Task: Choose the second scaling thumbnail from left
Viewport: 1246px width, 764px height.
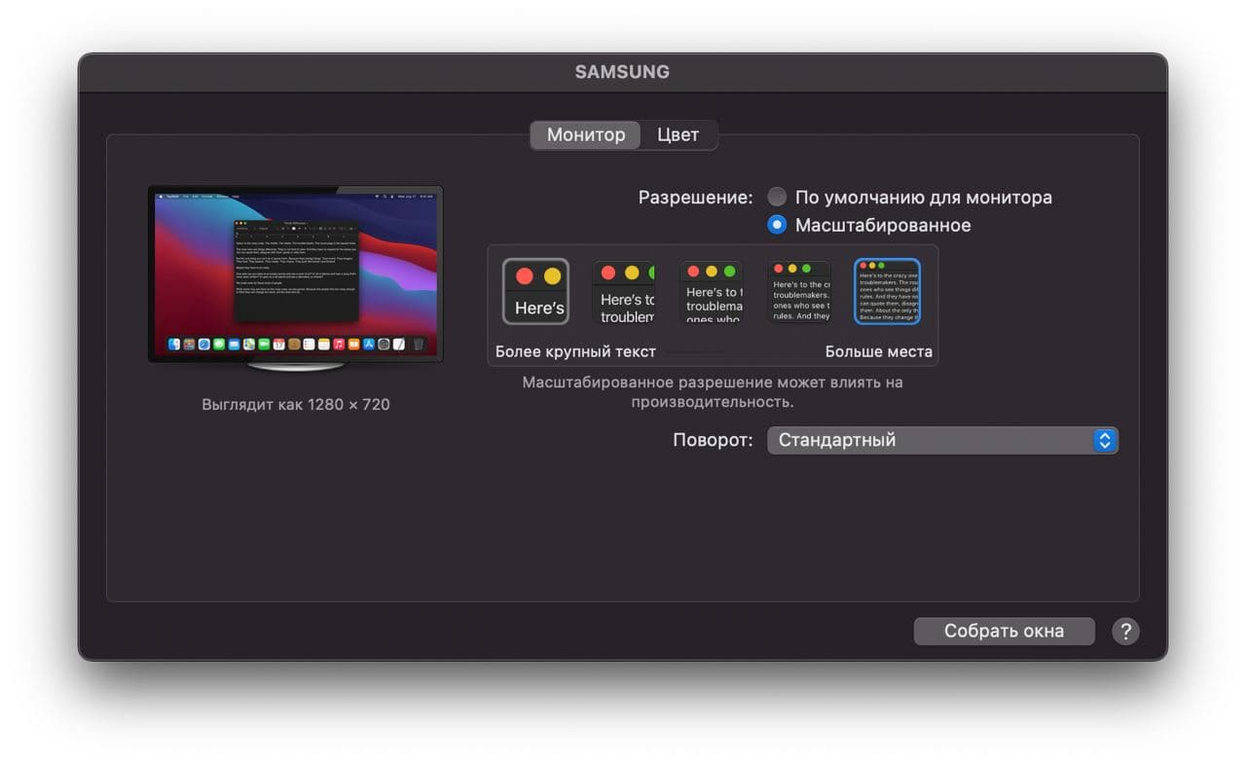Action: click(x=624, y=292)
